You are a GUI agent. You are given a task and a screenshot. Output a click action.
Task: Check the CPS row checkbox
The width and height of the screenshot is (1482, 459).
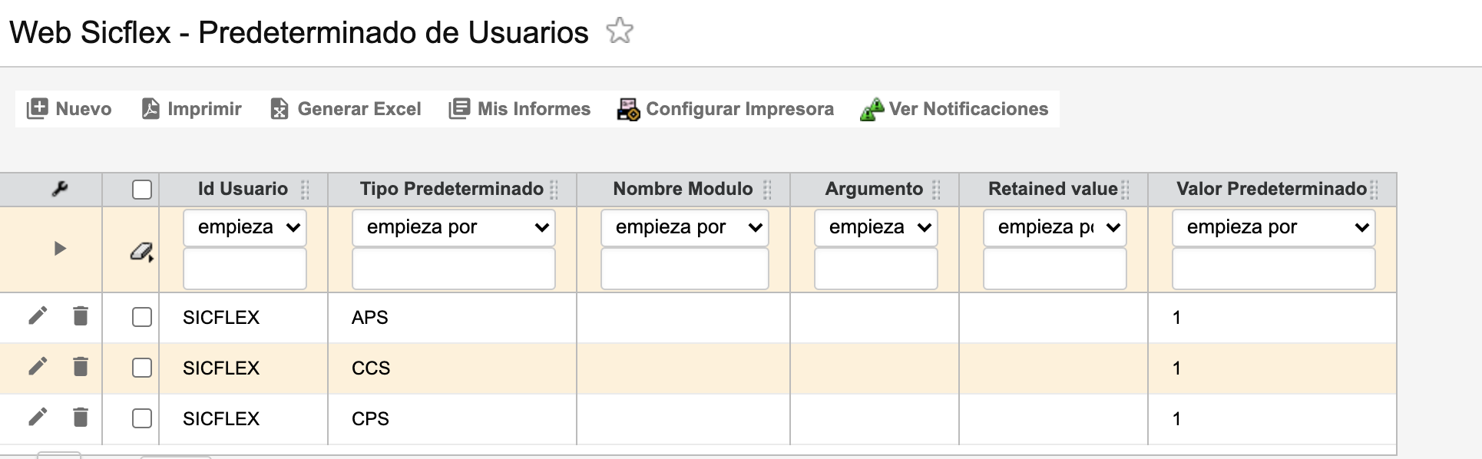(142, 418)
